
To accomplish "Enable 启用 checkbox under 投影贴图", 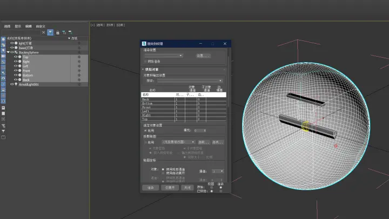I will 145,142.
